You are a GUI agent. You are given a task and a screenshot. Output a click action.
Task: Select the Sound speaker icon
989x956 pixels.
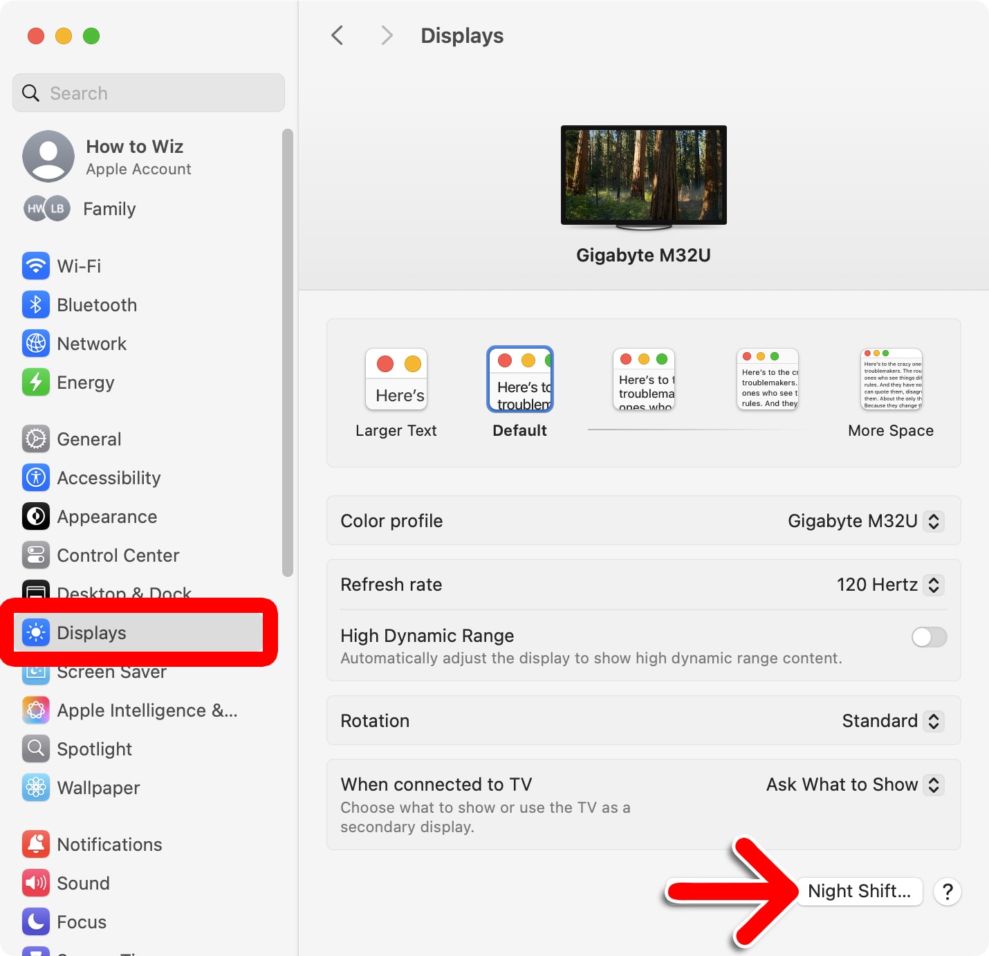pyautogui.click(x=36, y=883)
